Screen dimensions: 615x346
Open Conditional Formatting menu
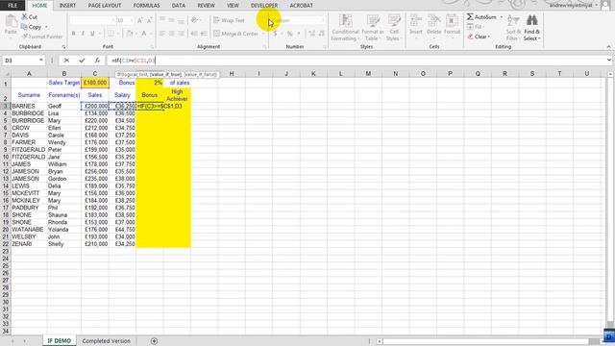coord(345,28)
